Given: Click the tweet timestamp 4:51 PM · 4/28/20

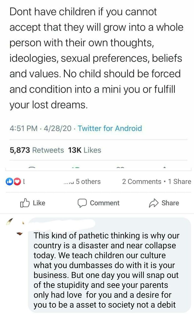Looking at the screenshot, I should coord(40,128).
